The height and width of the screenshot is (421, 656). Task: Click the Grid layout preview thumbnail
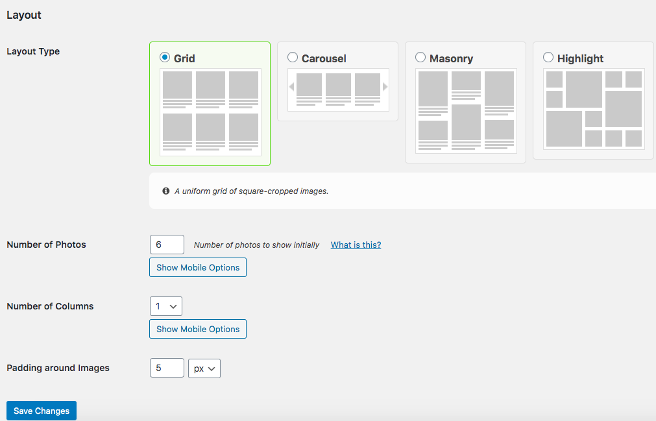(x=210, y=112)
